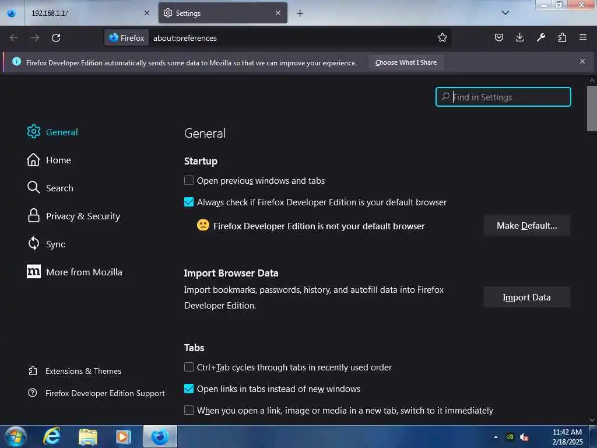Open the developer tools wrench icon
This screenshot has width=597, height=448.
[x=540, y=37]
